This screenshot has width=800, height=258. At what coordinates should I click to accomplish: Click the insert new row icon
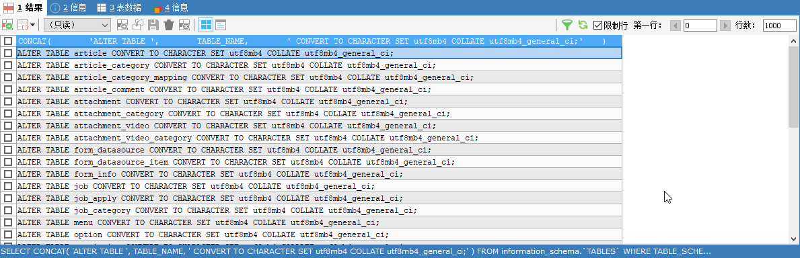coord(122,25)
